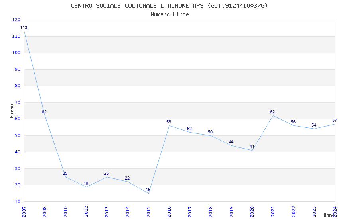
Task: Select the 2018 year tick label
Action: [x=211, y=212]
